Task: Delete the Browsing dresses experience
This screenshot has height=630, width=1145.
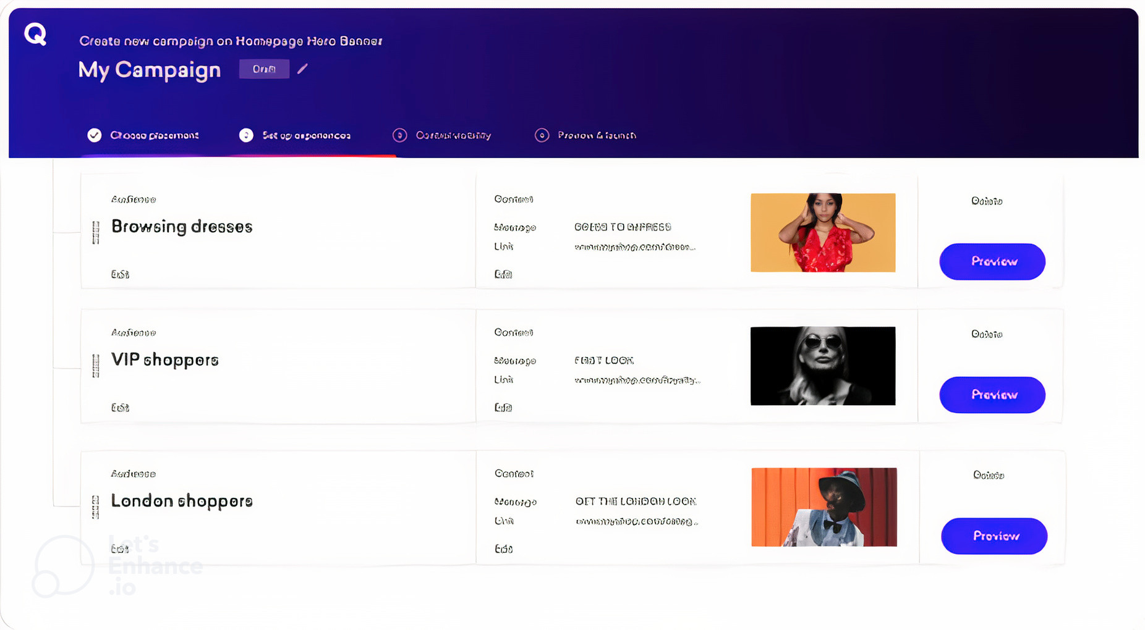Action: tap(987, 201)
